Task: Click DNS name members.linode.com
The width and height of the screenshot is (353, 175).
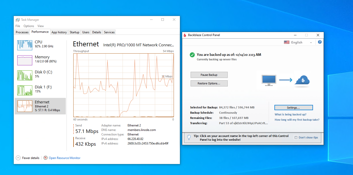Action: pos(142,130)
